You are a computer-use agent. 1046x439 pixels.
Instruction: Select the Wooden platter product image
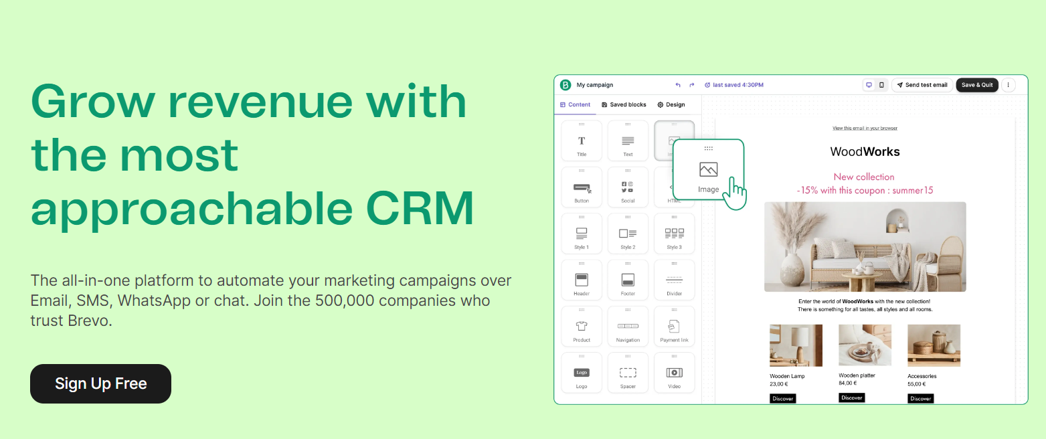point(865,345)
